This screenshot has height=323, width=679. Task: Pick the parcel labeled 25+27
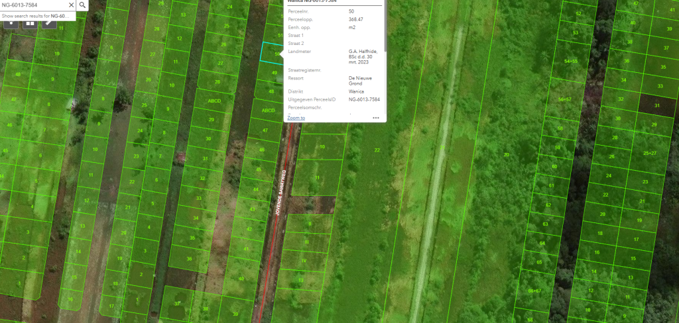650,153
